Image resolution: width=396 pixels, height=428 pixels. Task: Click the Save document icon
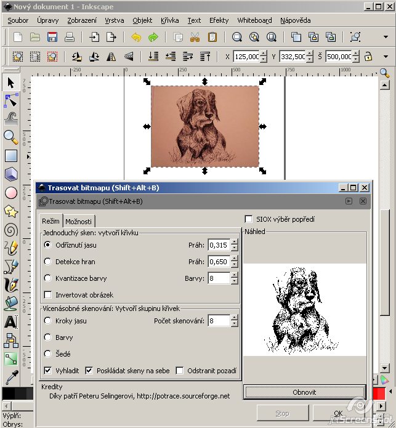click(52, 37)
